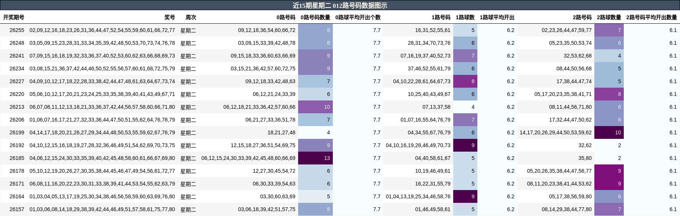Click the 1路 count 8 in row 26227

[465, 81]
